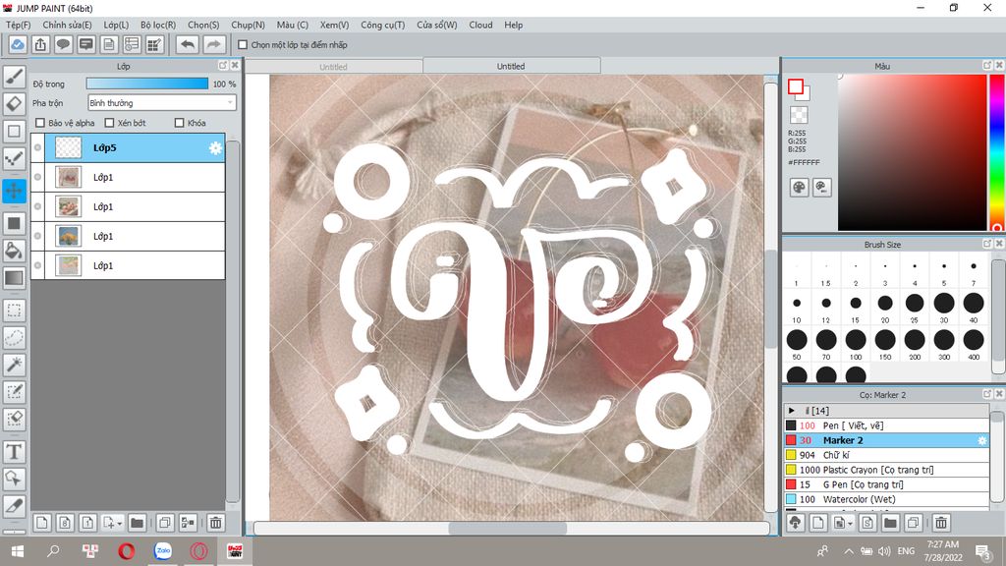Delete the selected brush with trash icon

click(940, 523)
